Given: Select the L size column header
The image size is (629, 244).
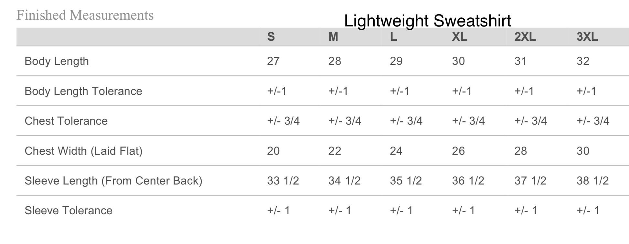Looking at the screenshot, I should pyautogui.click(x=393, y=37).
